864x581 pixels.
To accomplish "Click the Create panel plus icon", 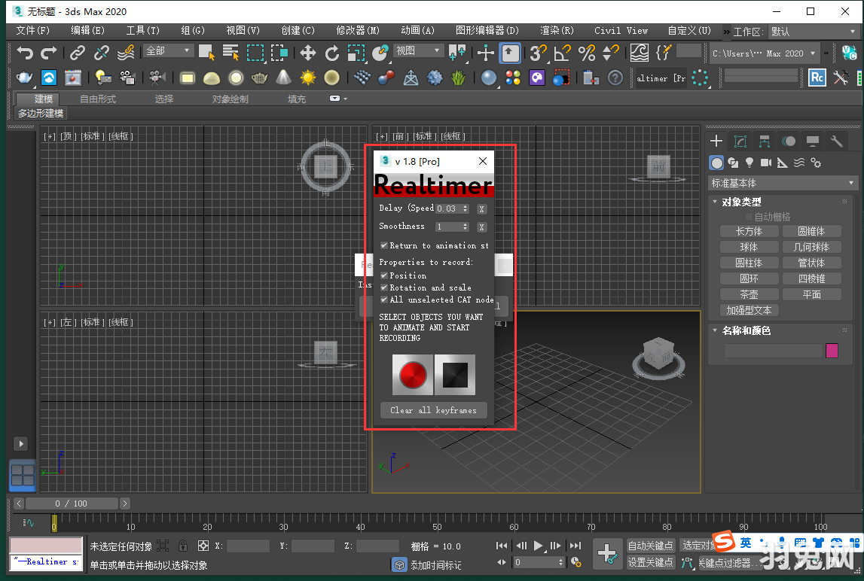I will (716, 141).
